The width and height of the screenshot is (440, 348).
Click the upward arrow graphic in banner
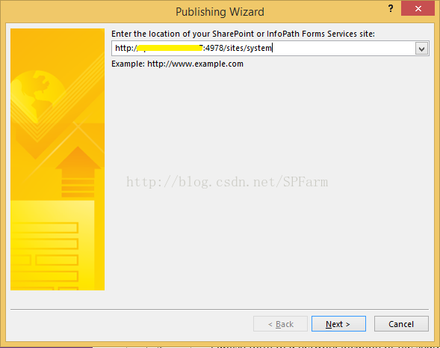78,172
